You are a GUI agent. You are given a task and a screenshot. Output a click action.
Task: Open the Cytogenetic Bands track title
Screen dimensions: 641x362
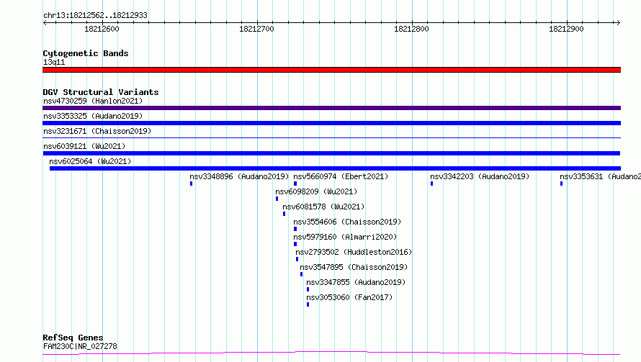86,53
